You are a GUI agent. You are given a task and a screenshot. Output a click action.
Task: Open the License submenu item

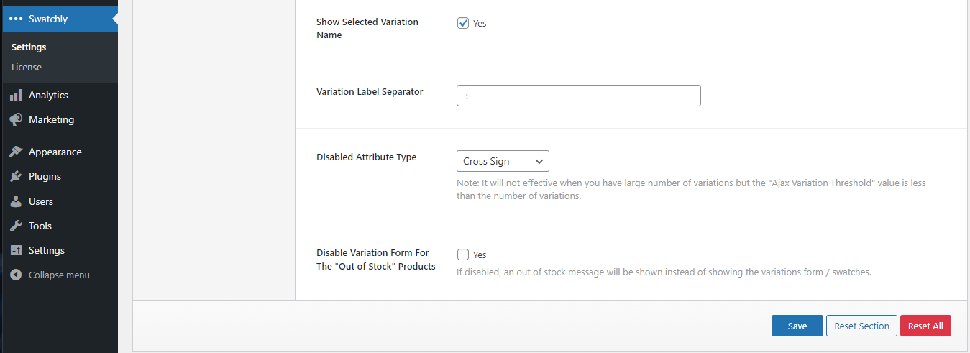[x=27, y=68]
